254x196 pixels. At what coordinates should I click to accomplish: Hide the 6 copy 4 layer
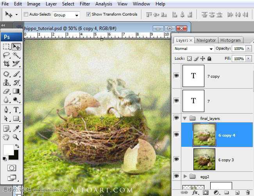176,134
